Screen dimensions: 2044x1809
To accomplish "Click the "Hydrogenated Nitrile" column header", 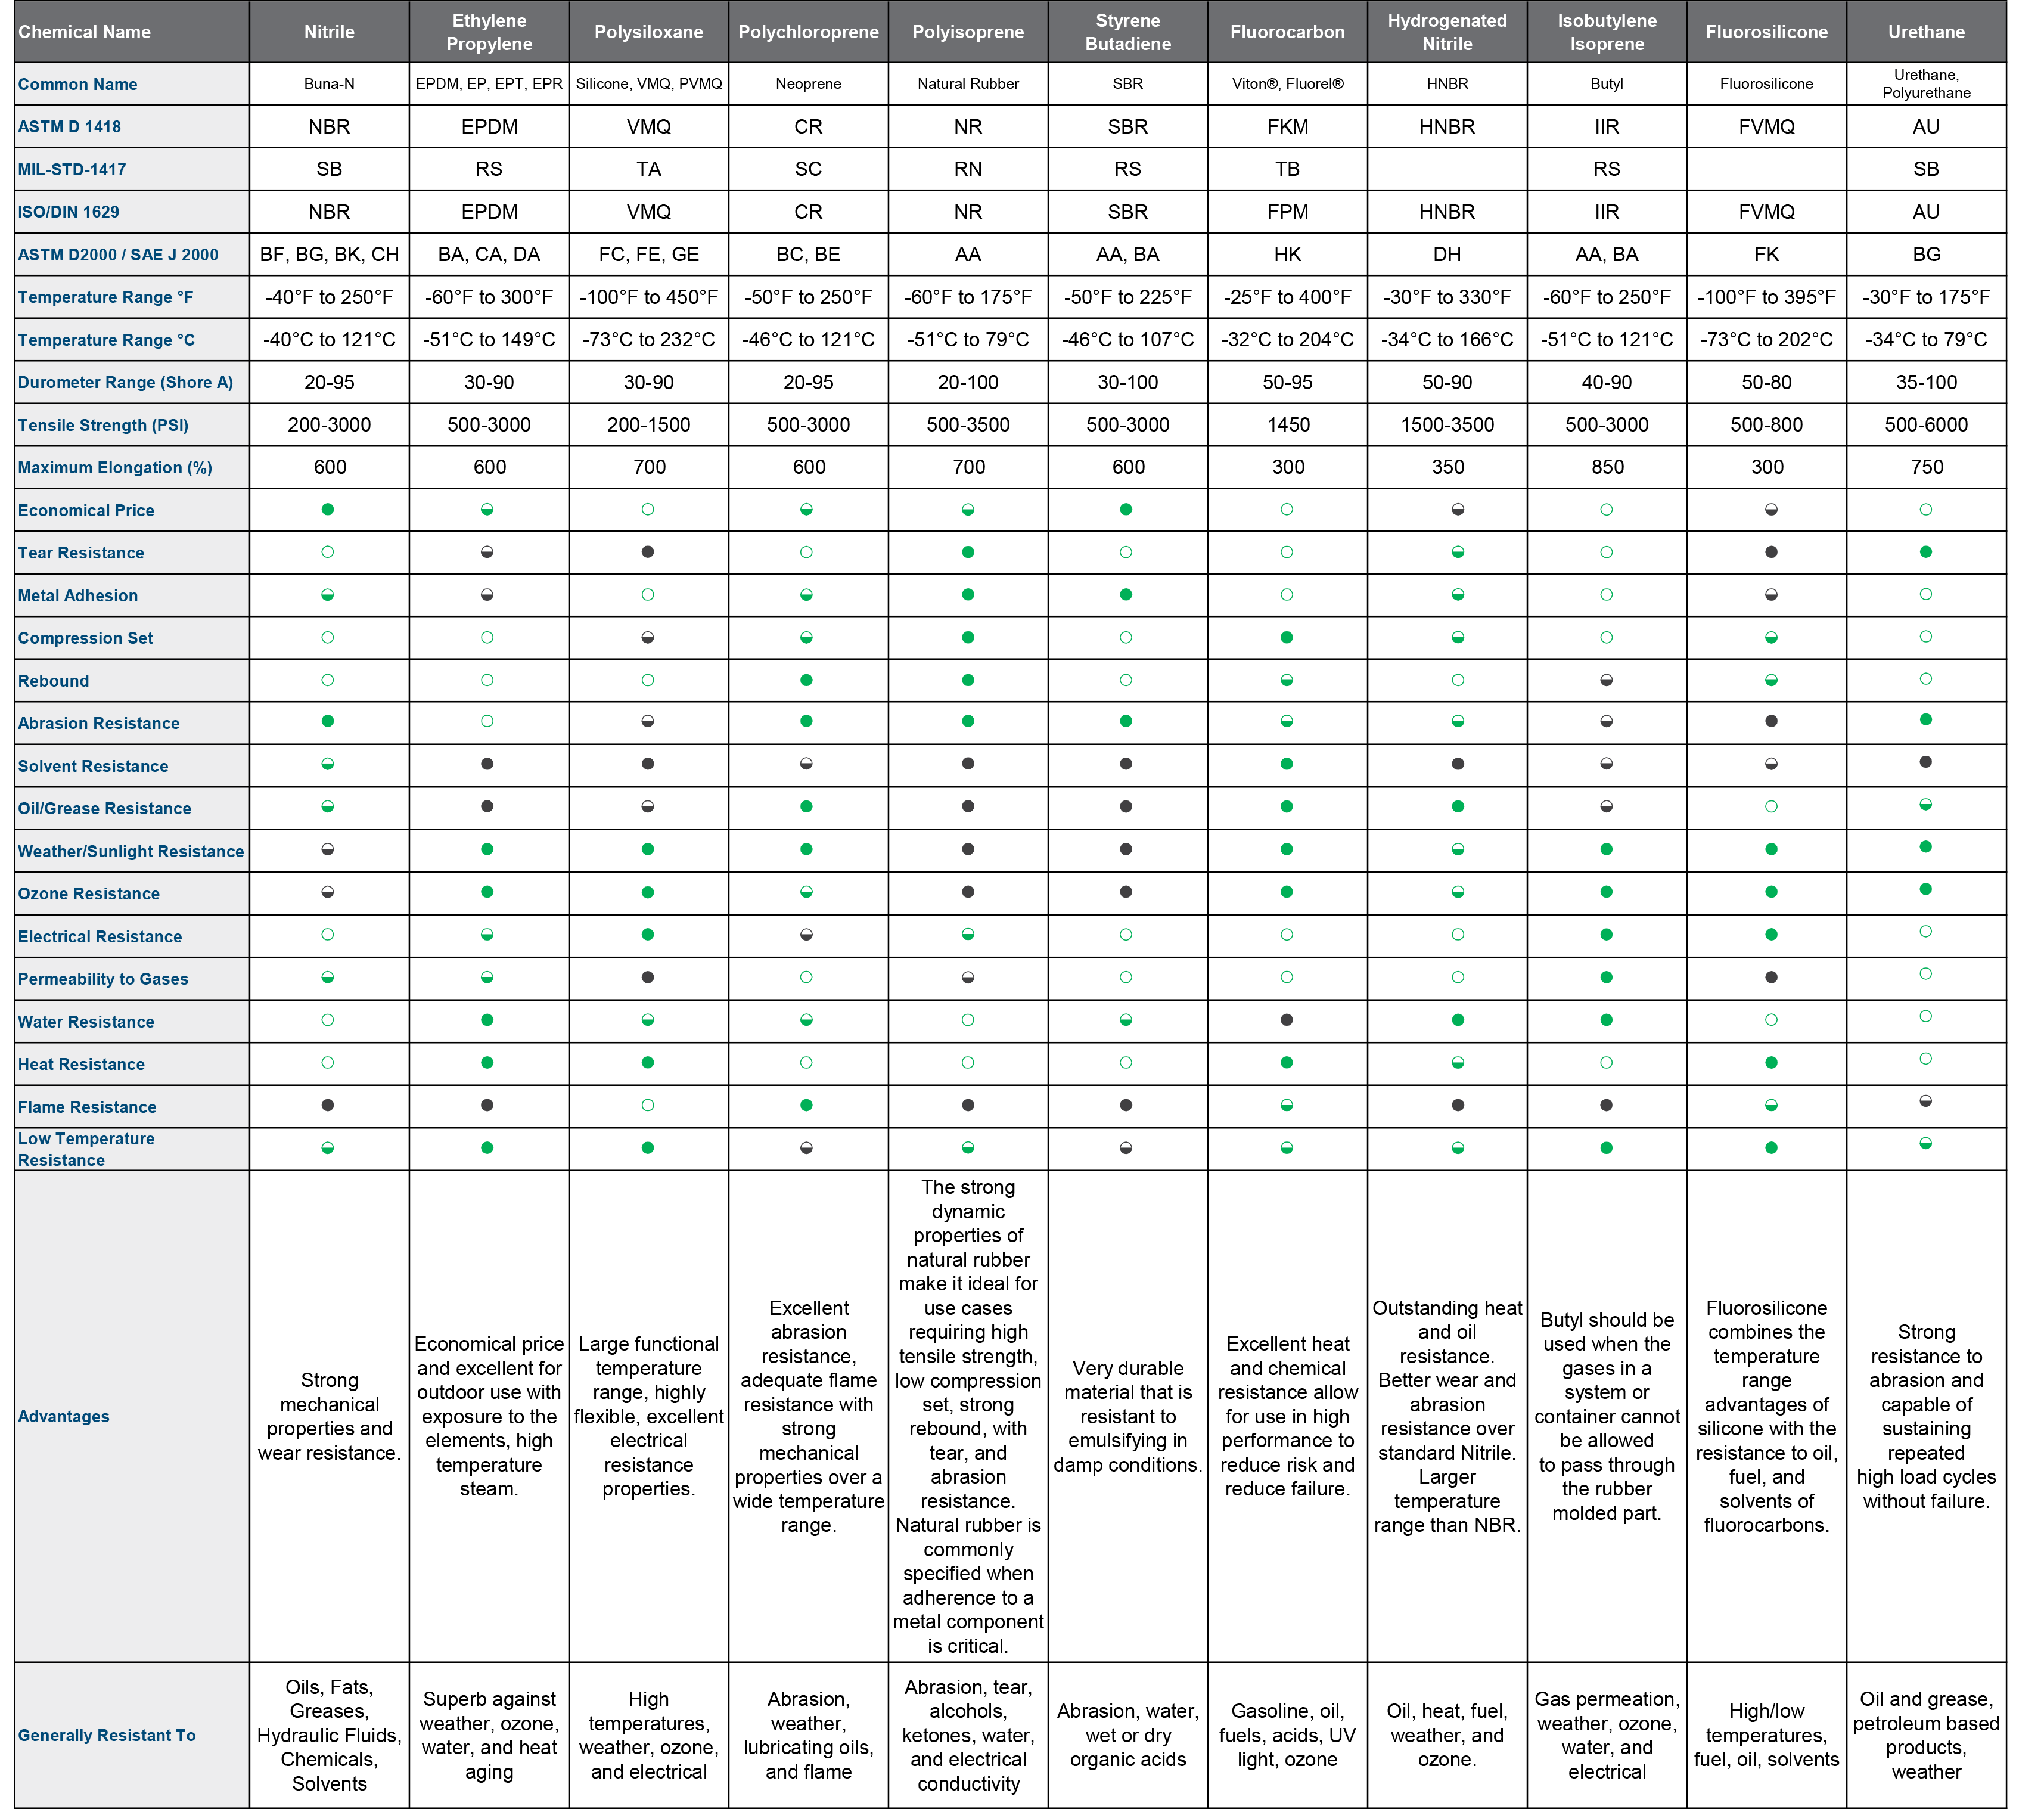I will 1447,32.
